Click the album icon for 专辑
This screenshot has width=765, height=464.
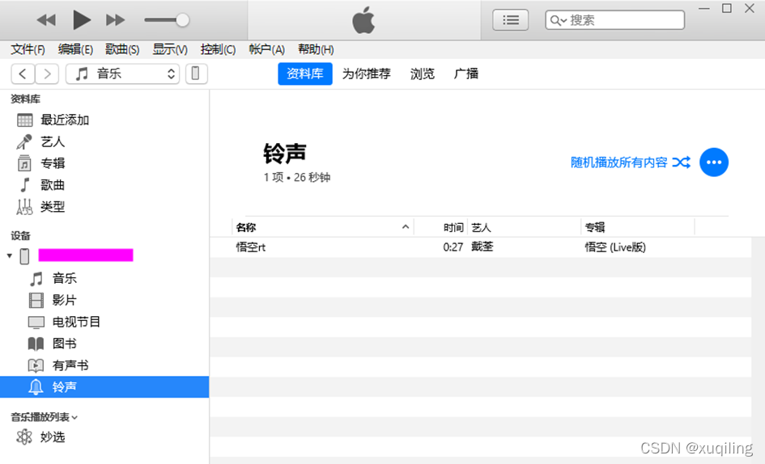point(24,163)
